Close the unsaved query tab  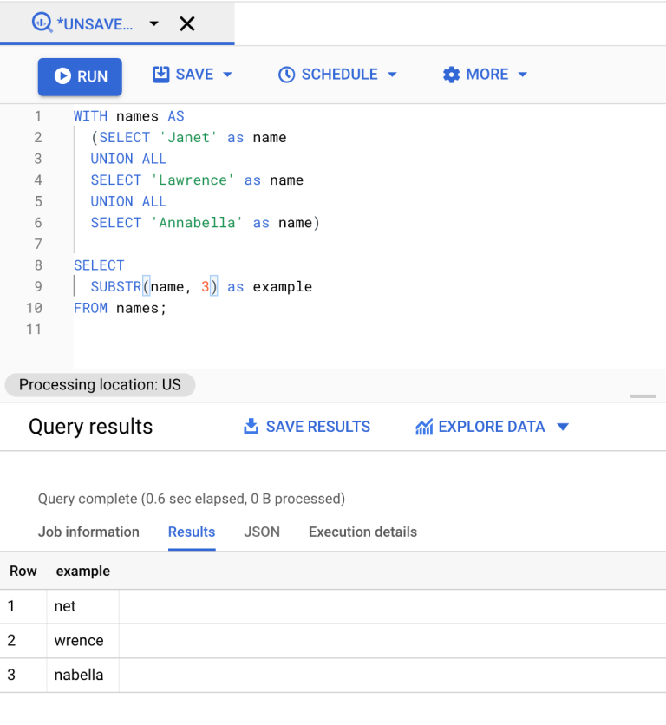click(x=187, y=23)
